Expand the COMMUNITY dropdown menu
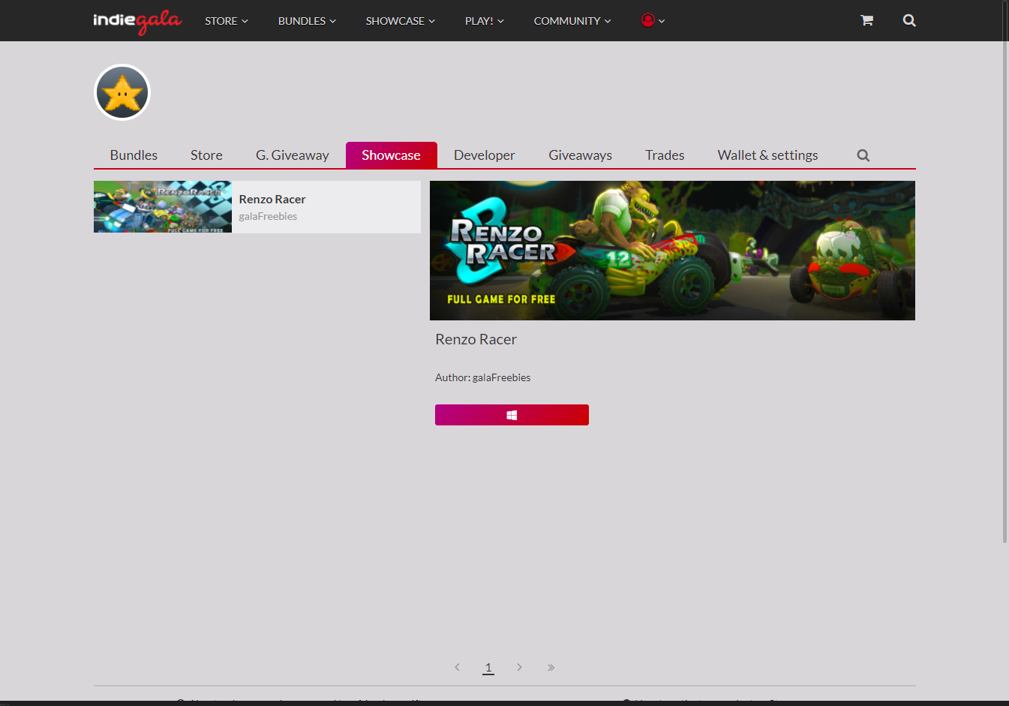 click(572, 21)
